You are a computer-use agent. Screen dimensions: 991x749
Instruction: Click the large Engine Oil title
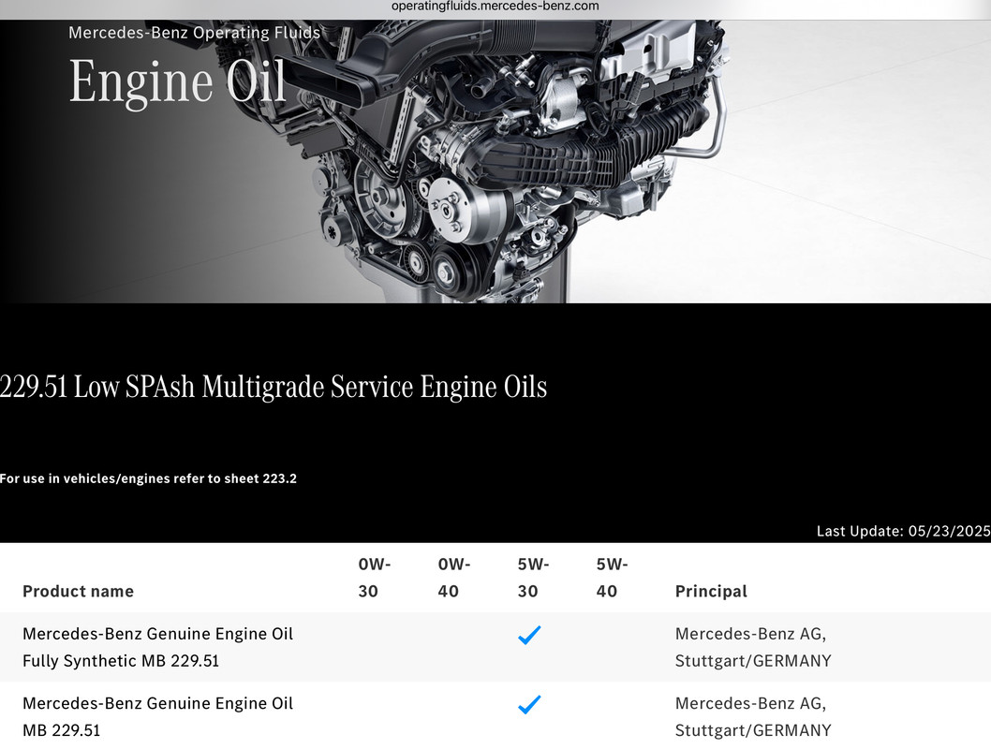[x=178, y=81]
